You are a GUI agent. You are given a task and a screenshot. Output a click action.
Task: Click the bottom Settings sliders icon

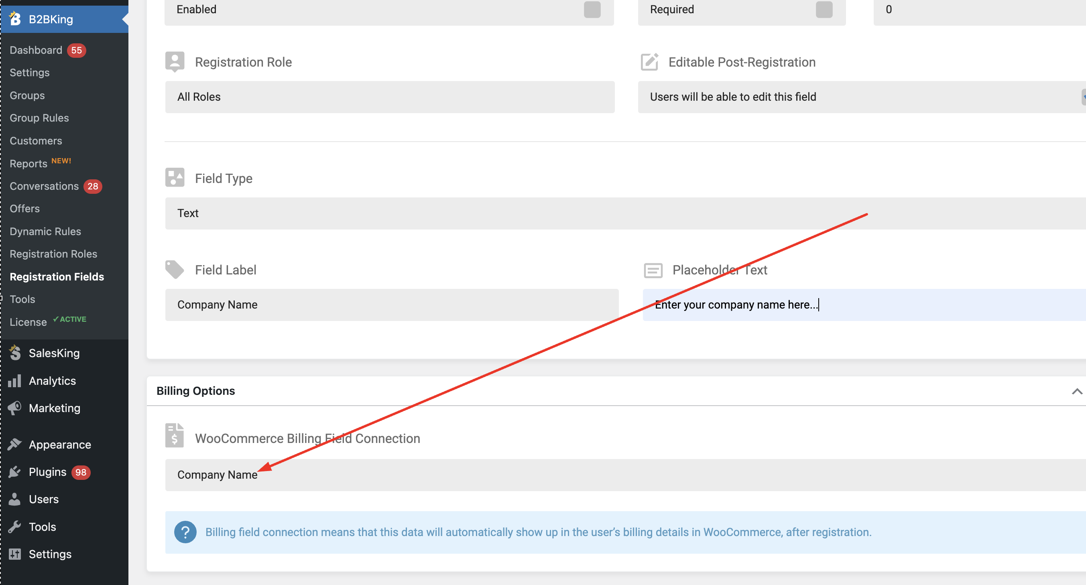15,554
